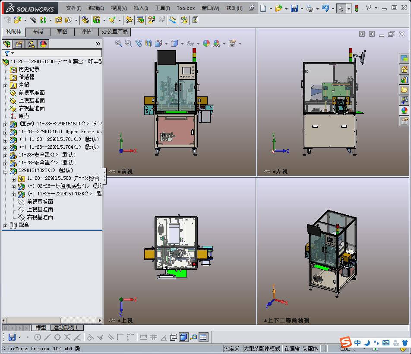Select 历史记录 in the feature tree

[x=29, y=69]
